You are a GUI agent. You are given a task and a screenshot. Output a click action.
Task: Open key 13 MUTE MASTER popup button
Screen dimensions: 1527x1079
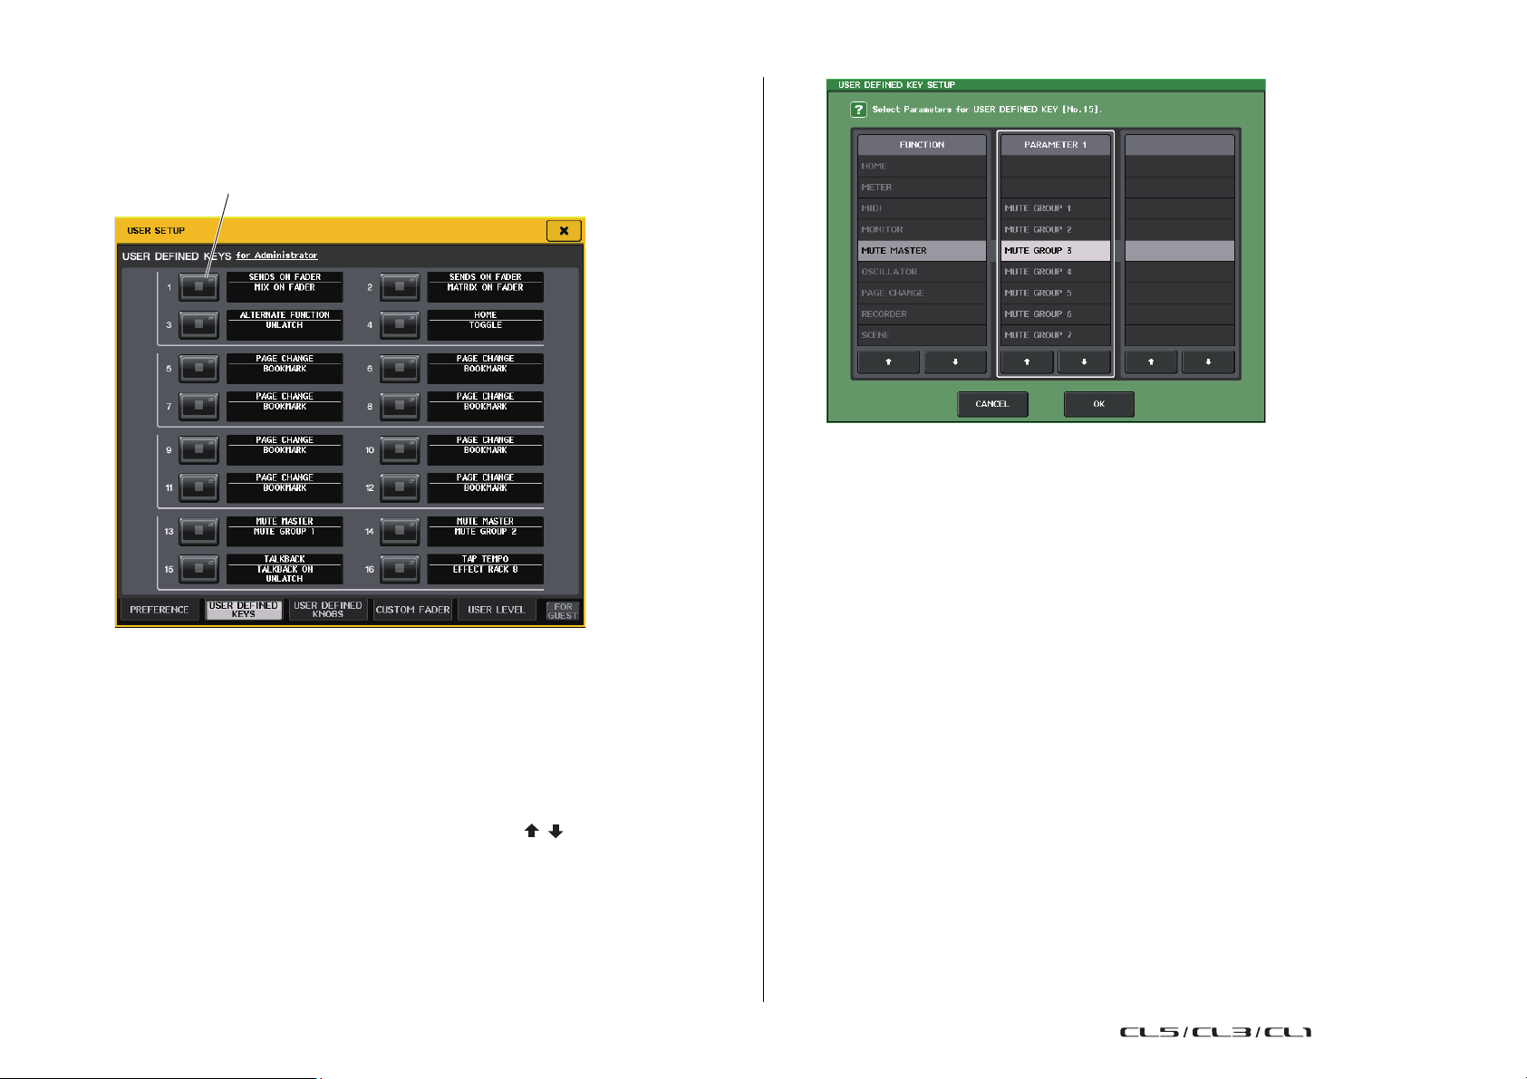point(198,532)
